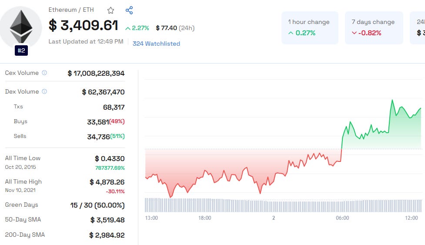
Task: Click Cex Volume value $ 17,008,228,394
Action: tap(96, 73)
